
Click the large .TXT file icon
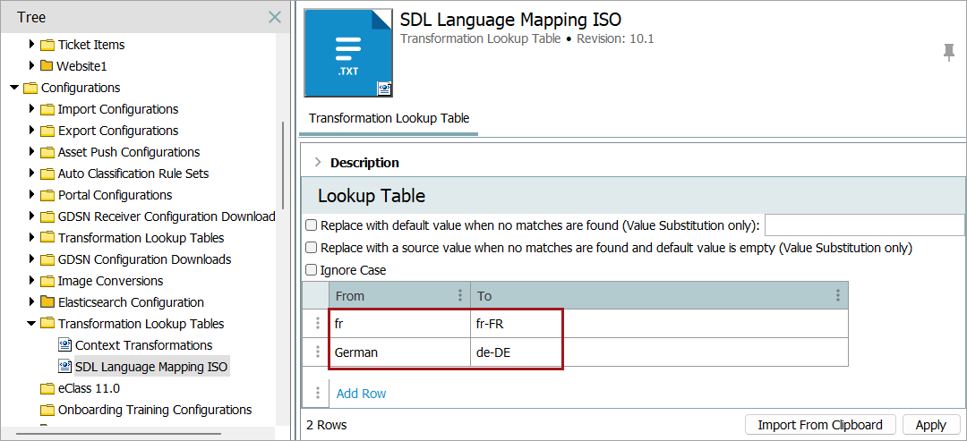348,53
